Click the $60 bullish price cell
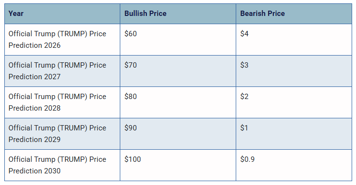 click(178, 40)
